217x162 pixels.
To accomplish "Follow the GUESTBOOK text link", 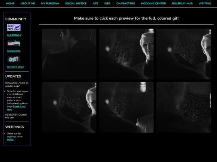I will (14, 36).
